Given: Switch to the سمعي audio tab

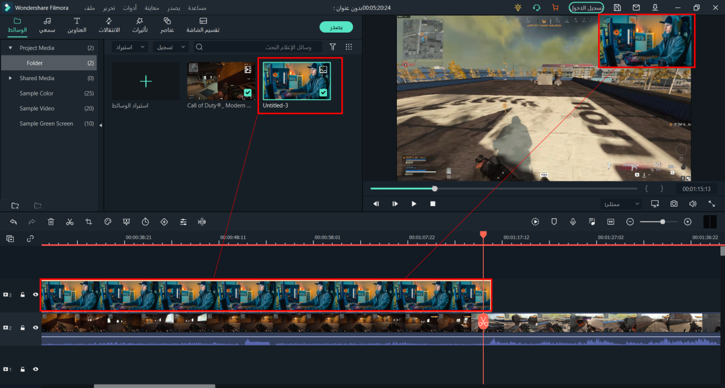Looking at the screenshot, I should click(47, 25).
